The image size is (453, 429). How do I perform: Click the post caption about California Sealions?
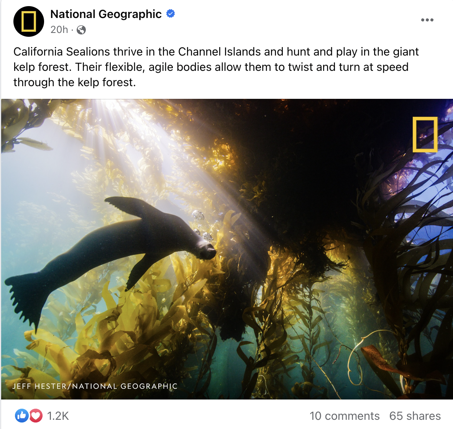(216, 67)
